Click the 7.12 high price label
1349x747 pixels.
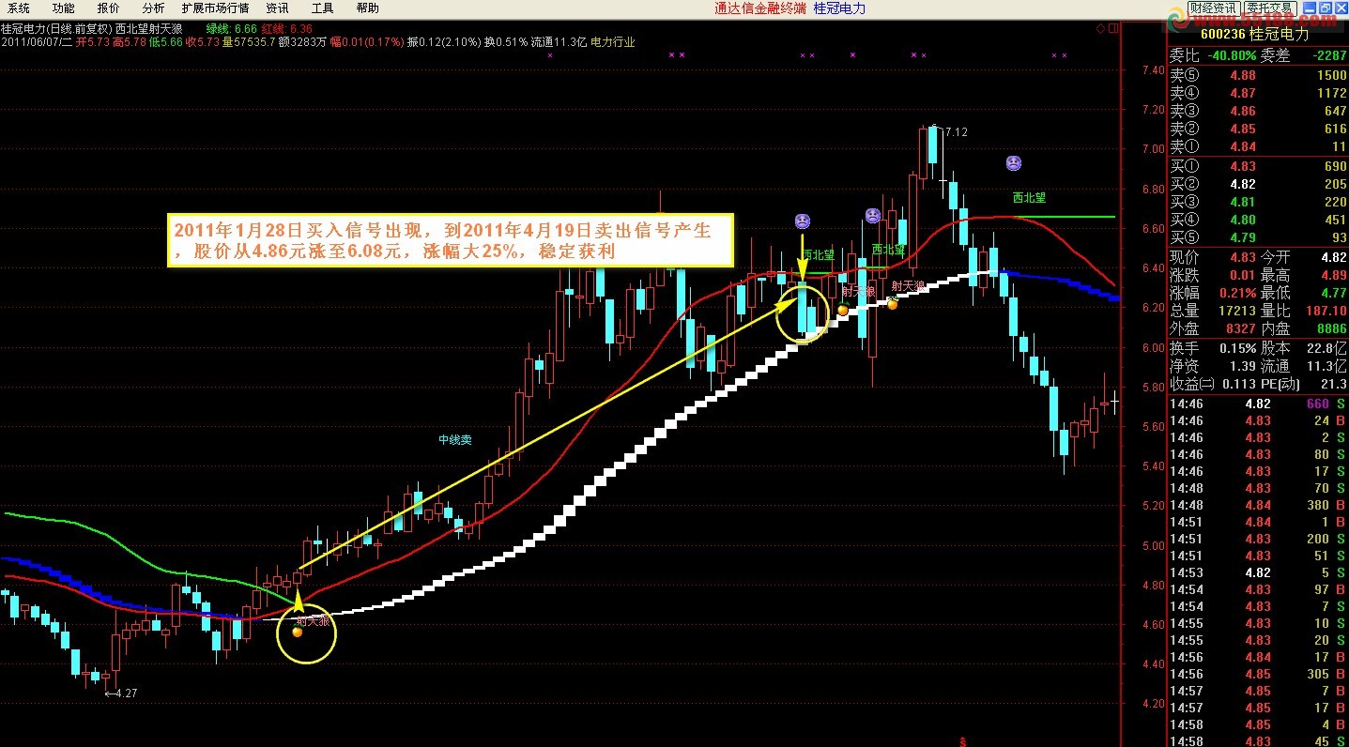tap(955, 132)
